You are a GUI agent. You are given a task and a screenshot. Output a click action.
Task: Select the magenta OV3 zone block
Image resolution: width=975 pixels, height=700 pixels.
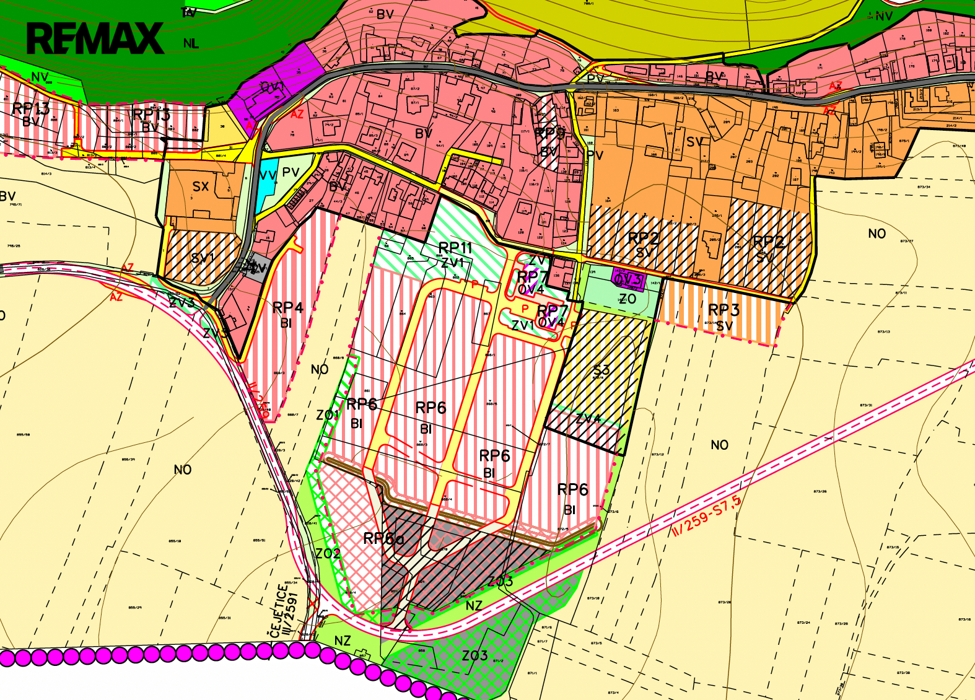(628, 280)
